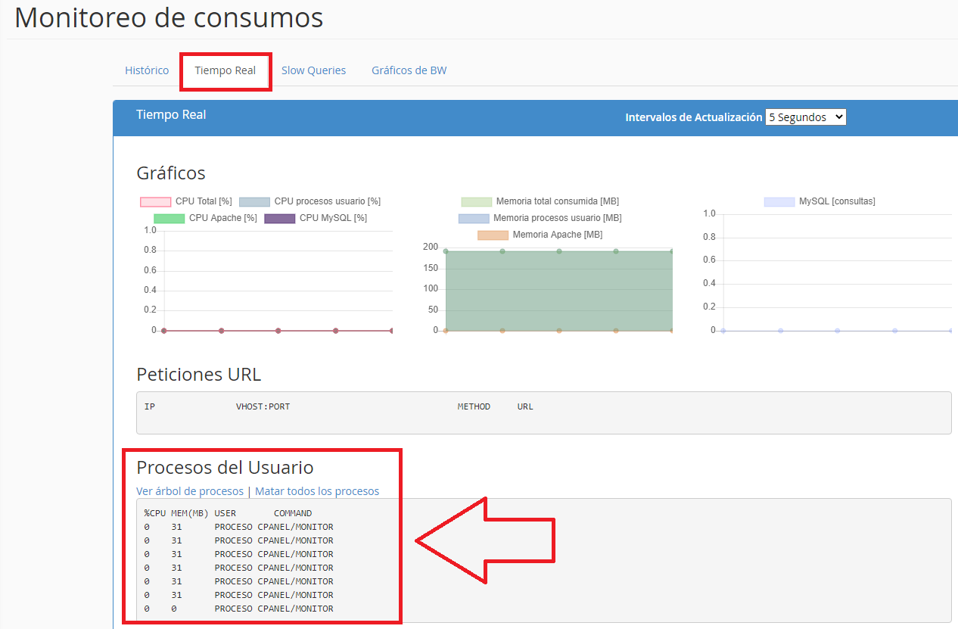The width and height of the screenshot is (958, 629).
Task: Toggle CPU Apache green legend swatch
Action: [169, 218]
